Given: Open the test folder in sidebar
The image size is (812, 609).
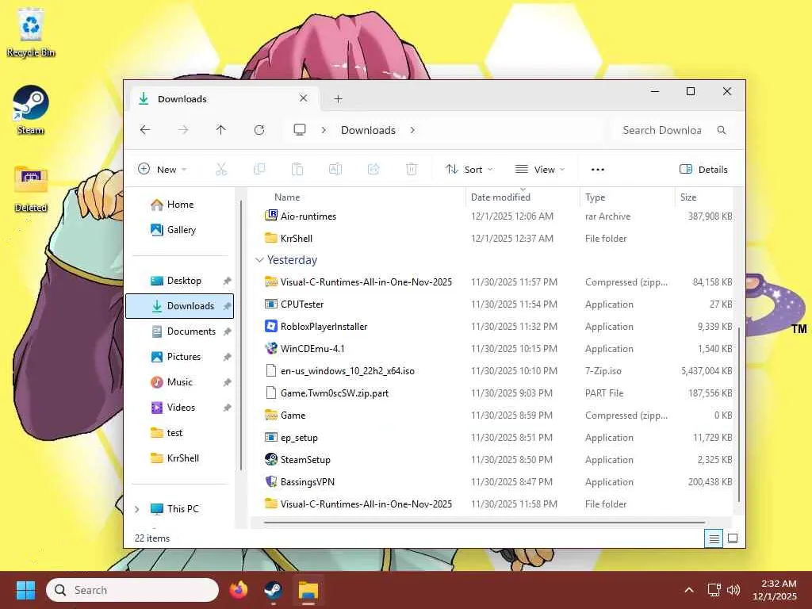Looking at the screenshot, I should coord(179,433).
